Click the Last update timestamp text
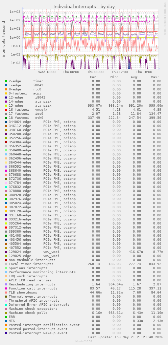 pyautogui.click(x=126, y=337)
